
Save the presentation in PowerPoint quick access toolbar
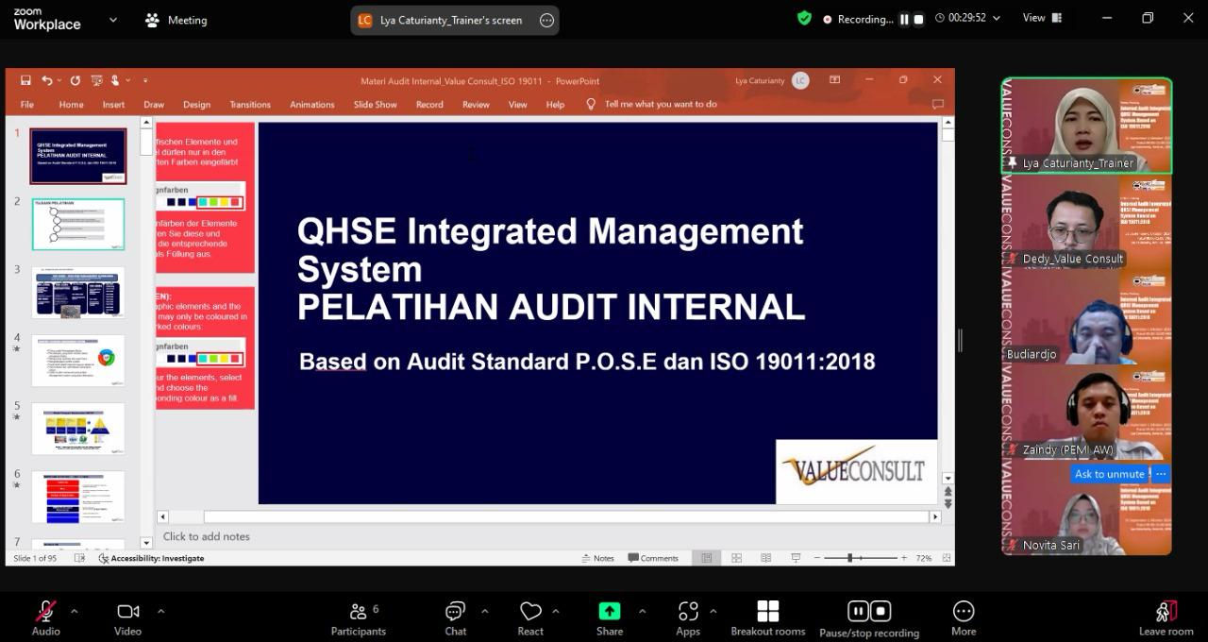[x=25, y=80]
